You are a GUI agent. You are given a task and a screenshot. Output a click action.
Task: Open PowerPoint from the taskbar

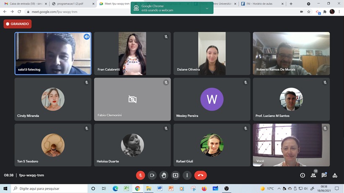171,188
